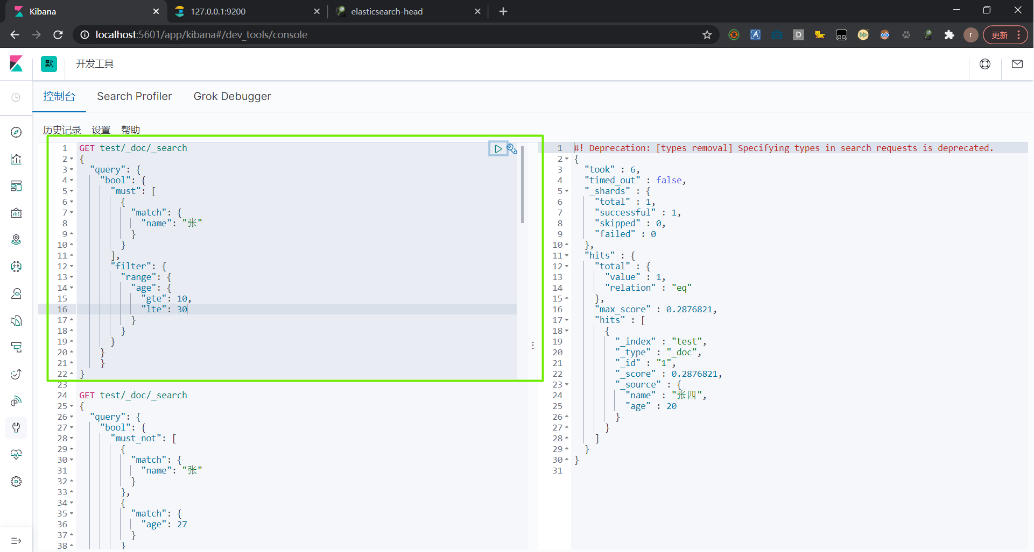The image size is (1034, 552).
Task: Expand the sidebar with the arrow icon
Action: [16, 541]
